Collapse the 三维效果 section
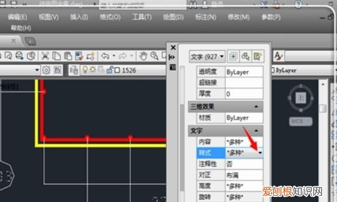The height and width of the screenshot is (202, 337). 256,107
